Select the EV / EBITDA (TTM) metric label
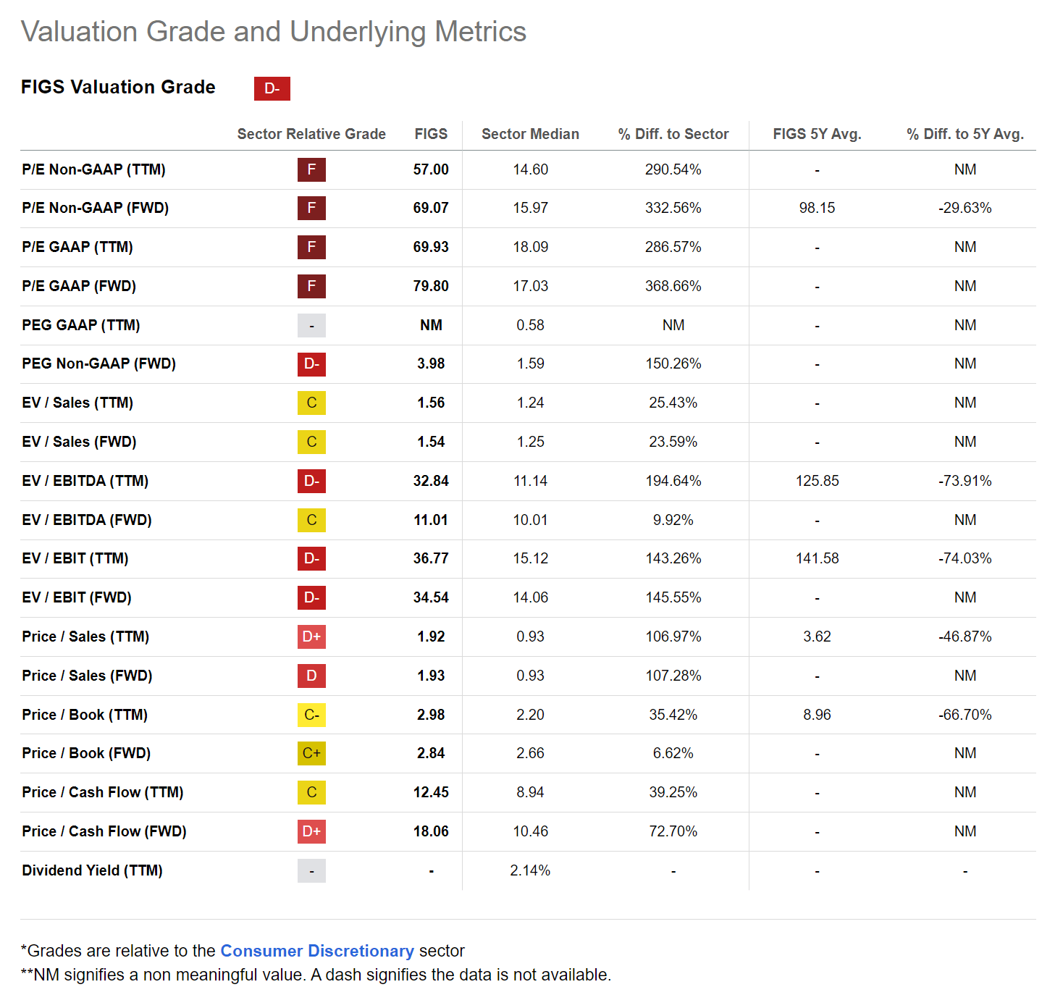This screenshot has height=1008, width=1042. point(85,481)
